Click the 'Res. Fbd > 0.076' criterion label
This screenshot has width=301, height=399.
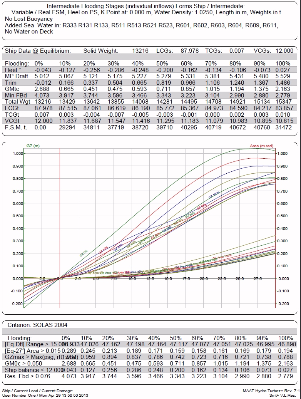pyautogui.click(x=27, y=376)
